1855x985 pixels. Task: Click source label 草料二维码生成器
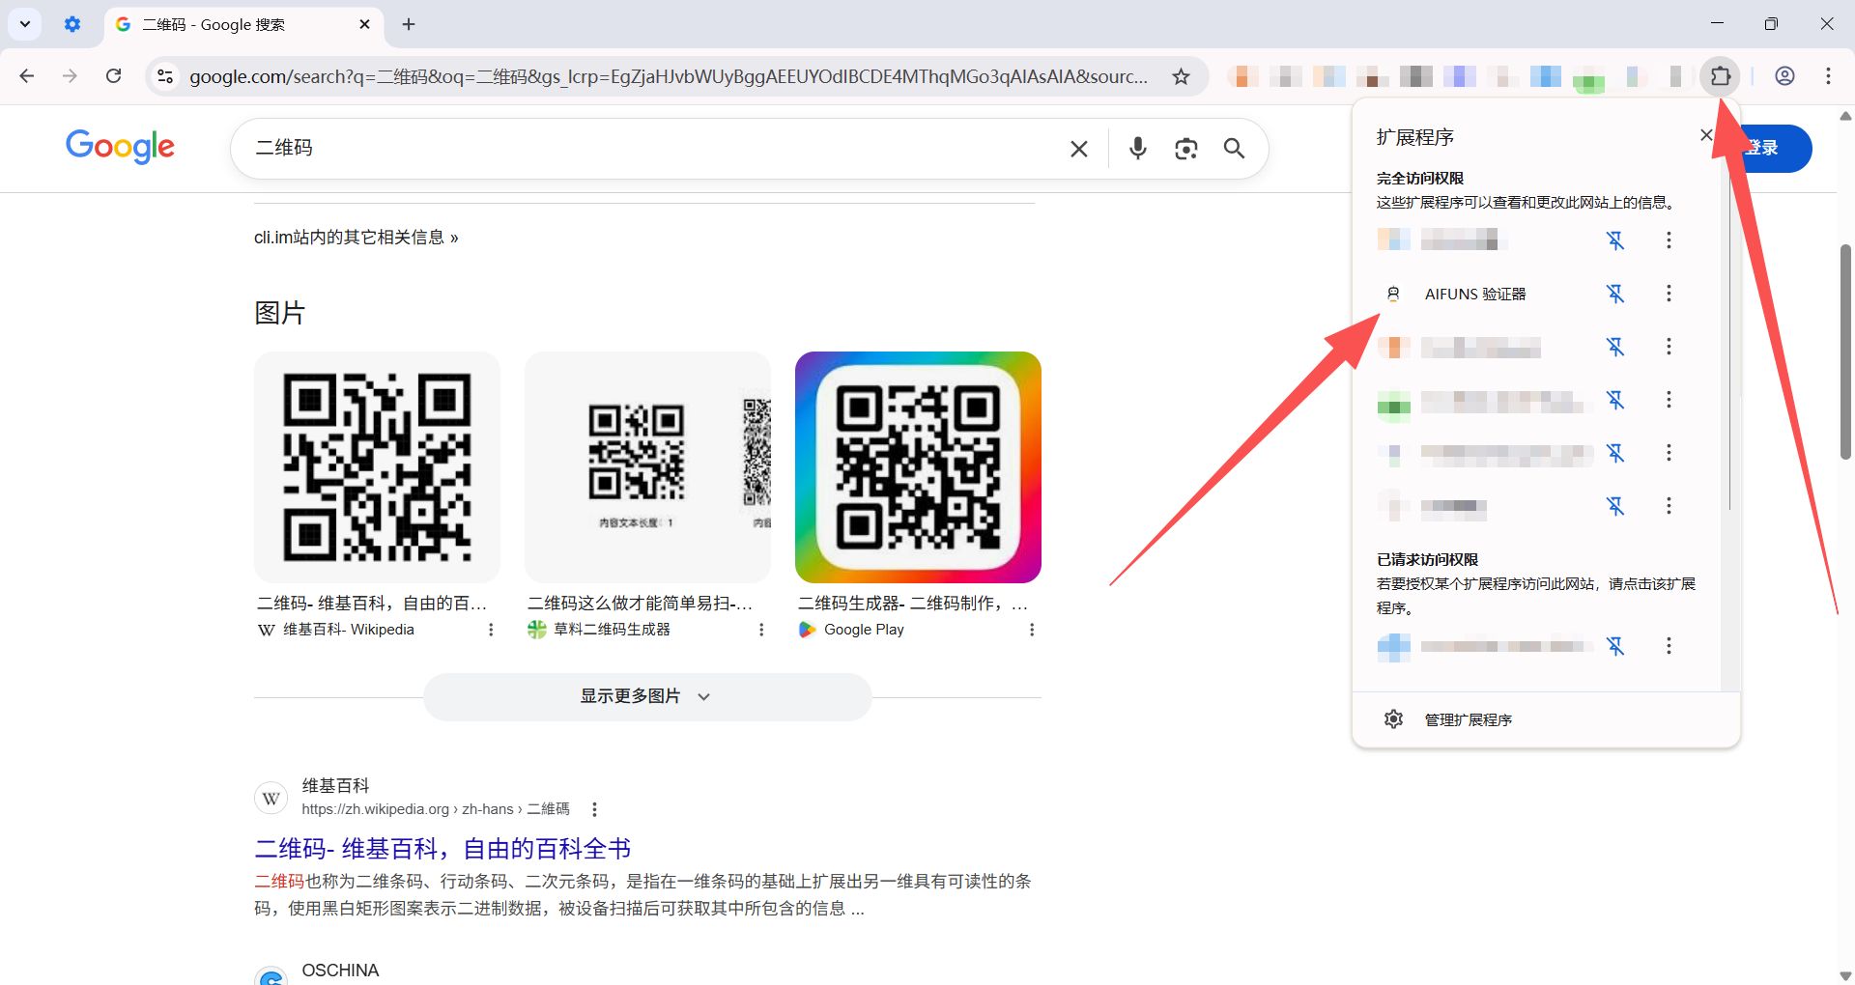[x=612, y=630]
